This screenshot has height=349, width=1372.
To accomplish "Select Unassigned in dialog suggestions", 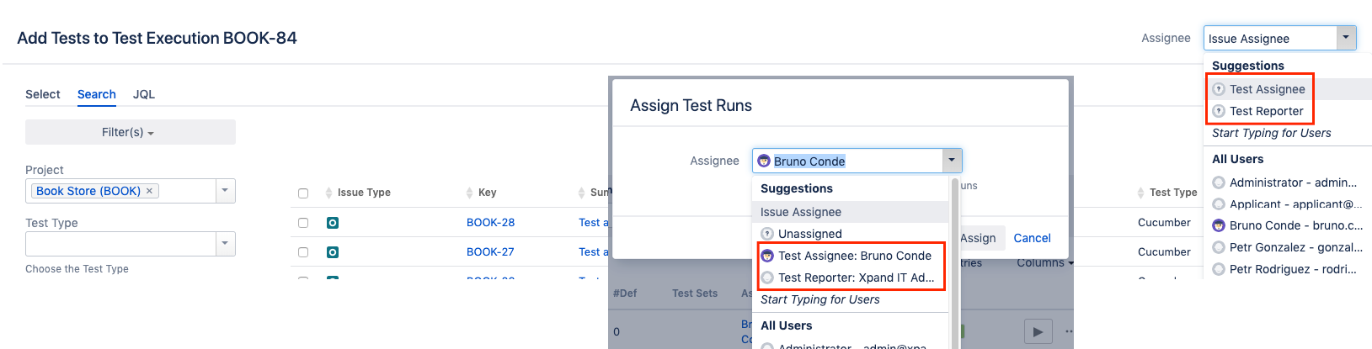I will pos(851,234).
